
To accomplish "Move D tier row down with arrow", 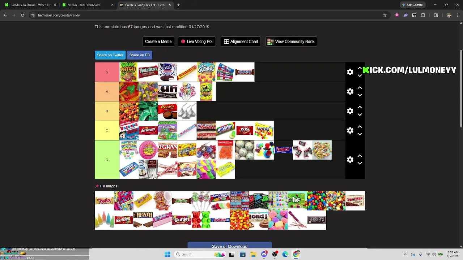I will 360,164.
